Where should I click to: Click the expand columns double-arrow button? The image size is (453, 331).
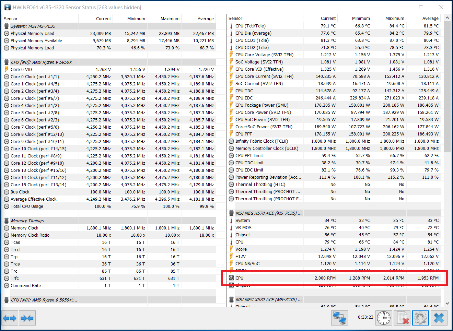[10, 318]
